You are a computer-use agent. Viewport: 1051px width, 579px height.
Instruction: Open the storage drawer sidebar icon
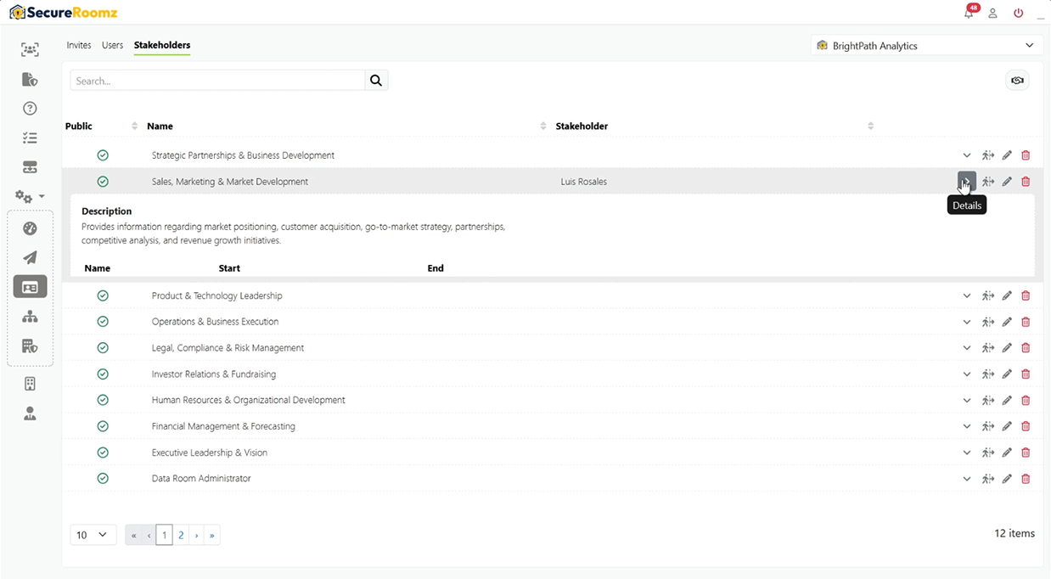tap(30, 167)
